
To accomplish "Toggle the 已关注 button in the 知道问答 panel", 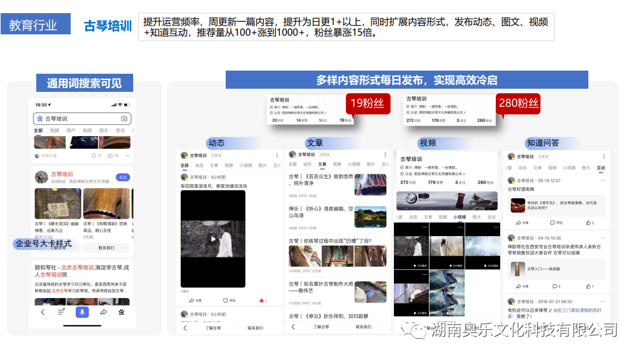I will coord(543,156).
